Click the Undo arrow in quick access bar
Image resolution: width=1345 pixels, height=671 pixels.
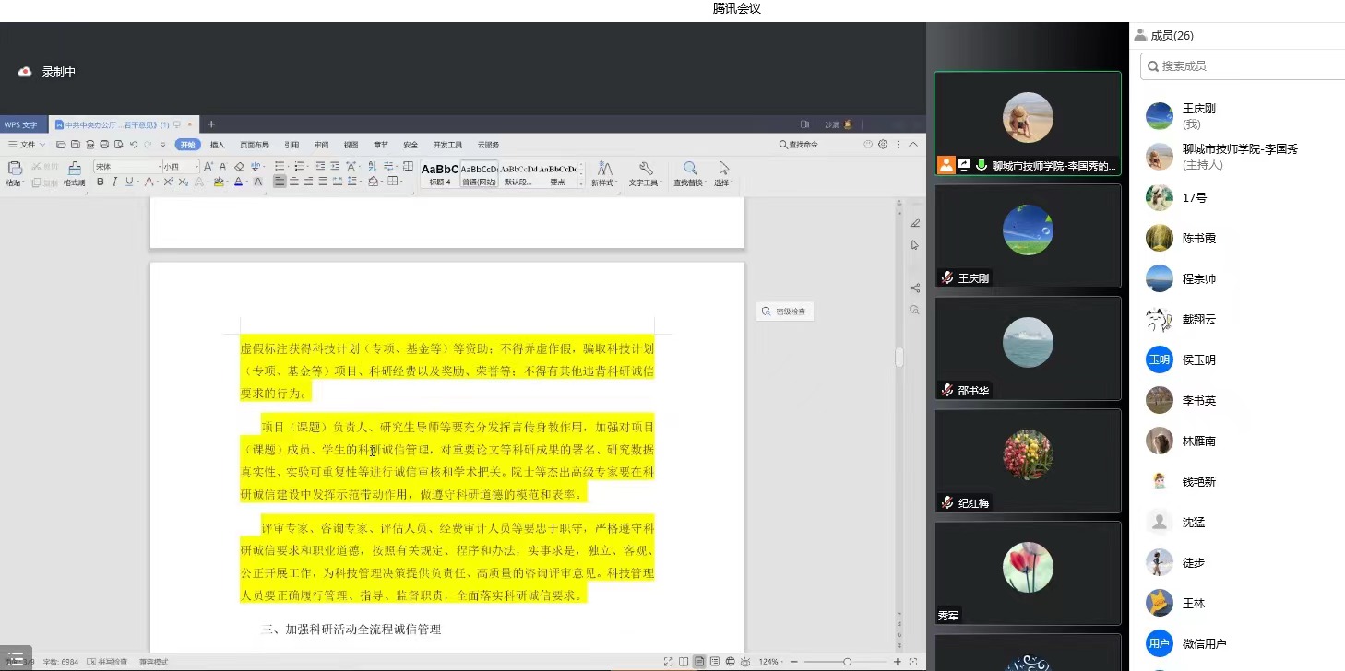[x=134, y=145]
